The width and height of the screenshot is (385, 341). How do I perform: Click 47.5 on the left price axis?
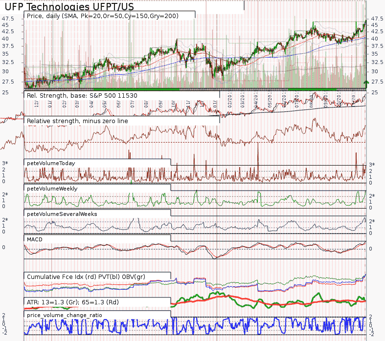pyautogui.click(x=8, y=19)
